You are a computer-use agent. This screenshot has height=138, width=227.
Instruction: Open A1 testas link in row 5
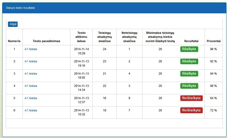pos(31,98)
